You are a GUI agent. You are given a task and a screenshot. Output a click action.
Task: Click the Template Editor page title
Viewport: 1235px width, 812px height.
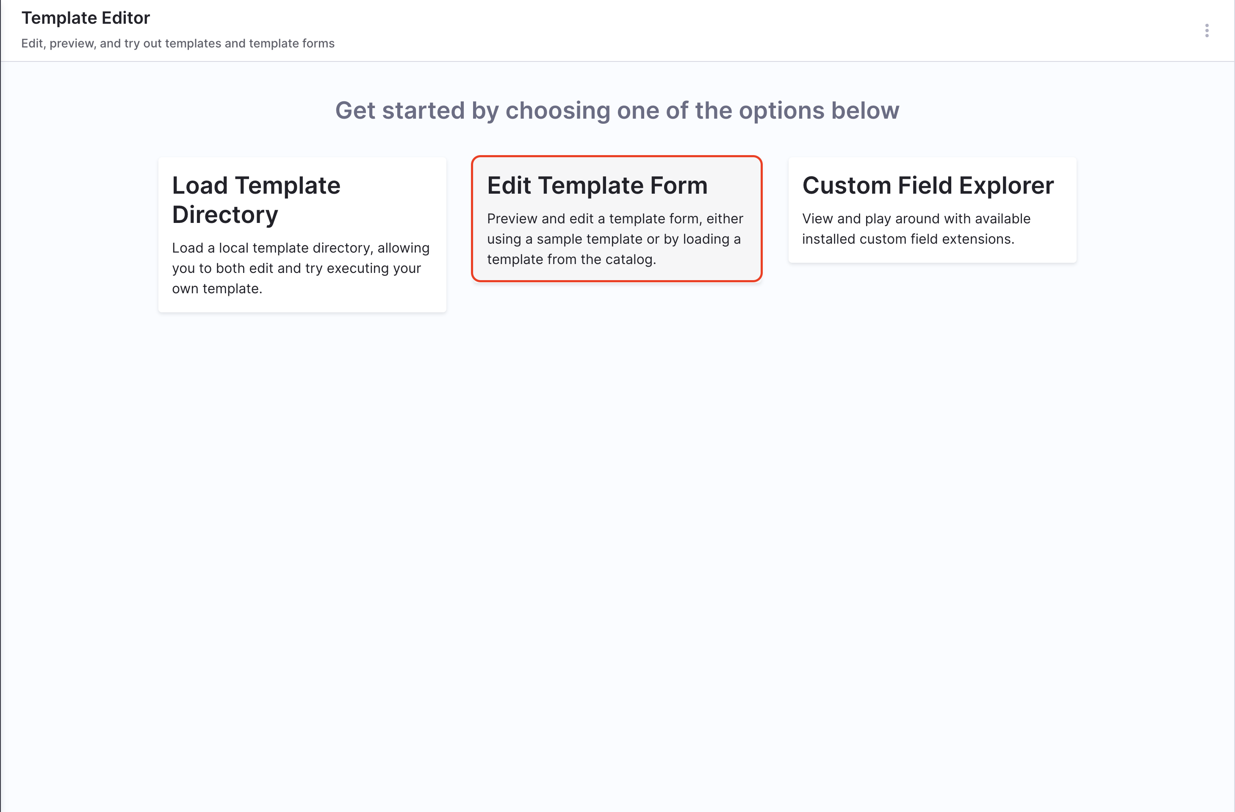coord(86,18)
